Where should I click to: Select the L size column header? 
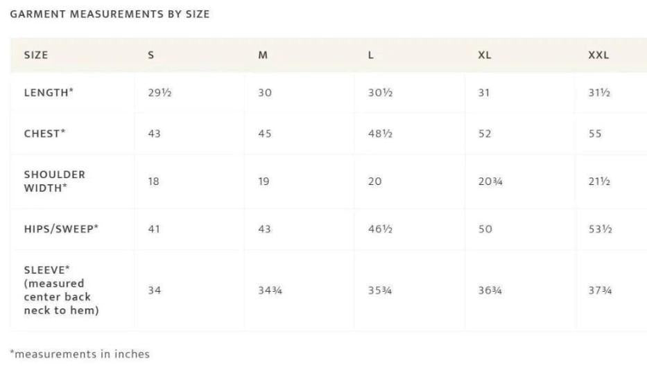(x=371, y=55)
